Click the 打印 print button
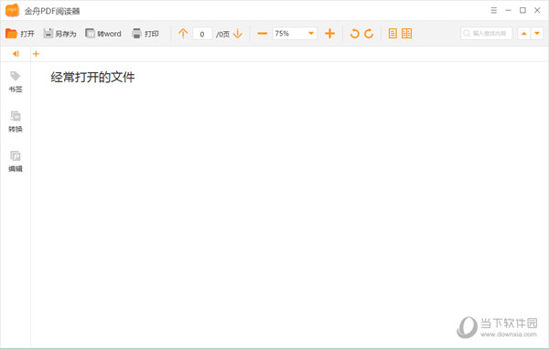 point(145,34)
